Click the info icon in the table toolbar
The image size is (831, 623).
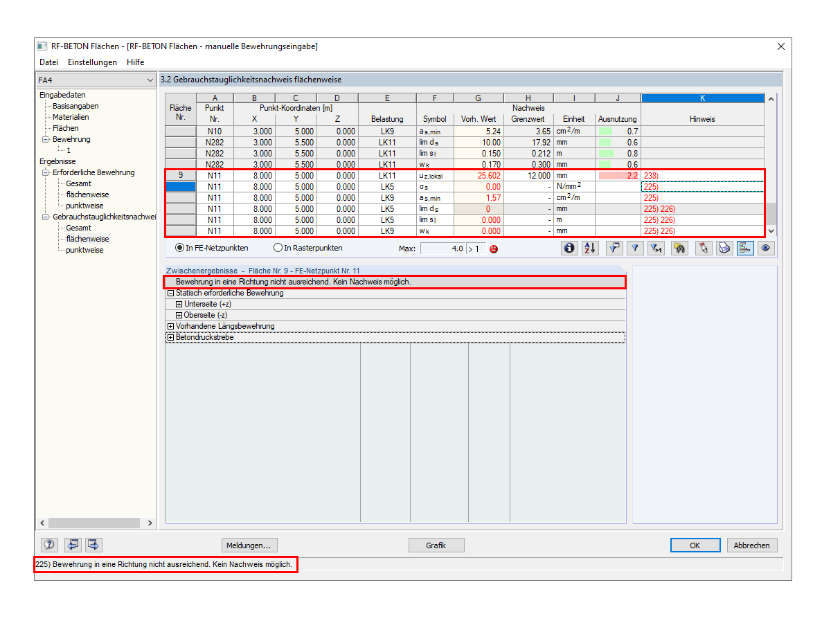click(x=570, y=248)
